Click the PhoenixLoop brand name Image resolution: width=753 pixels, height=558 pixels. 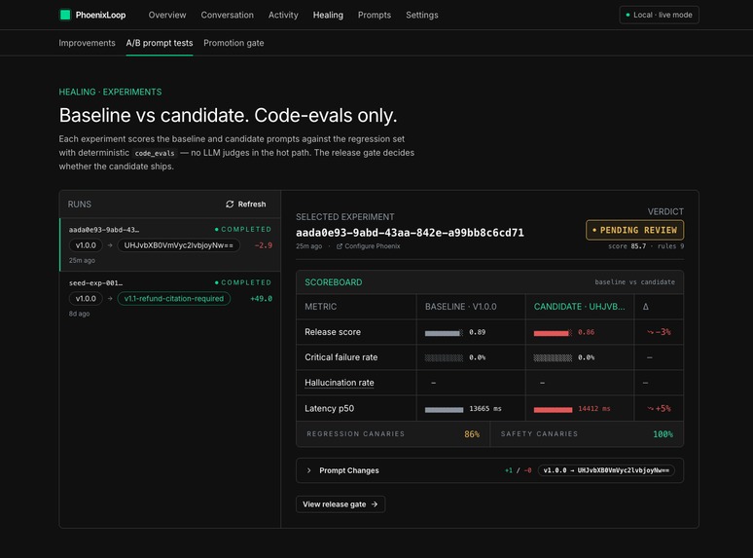[100, 15]
